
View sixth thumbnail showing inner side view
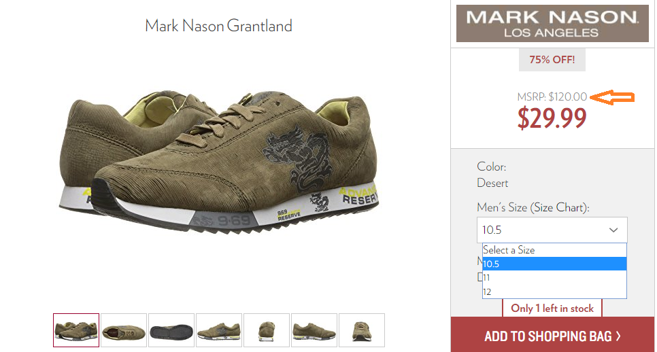coord(314,330)
